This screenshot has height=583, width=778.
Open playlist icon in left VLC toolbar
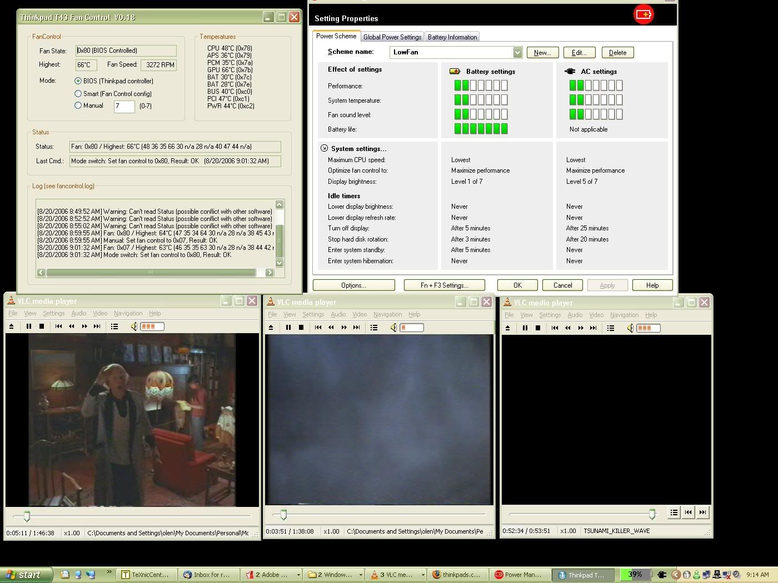coord(114,326)
